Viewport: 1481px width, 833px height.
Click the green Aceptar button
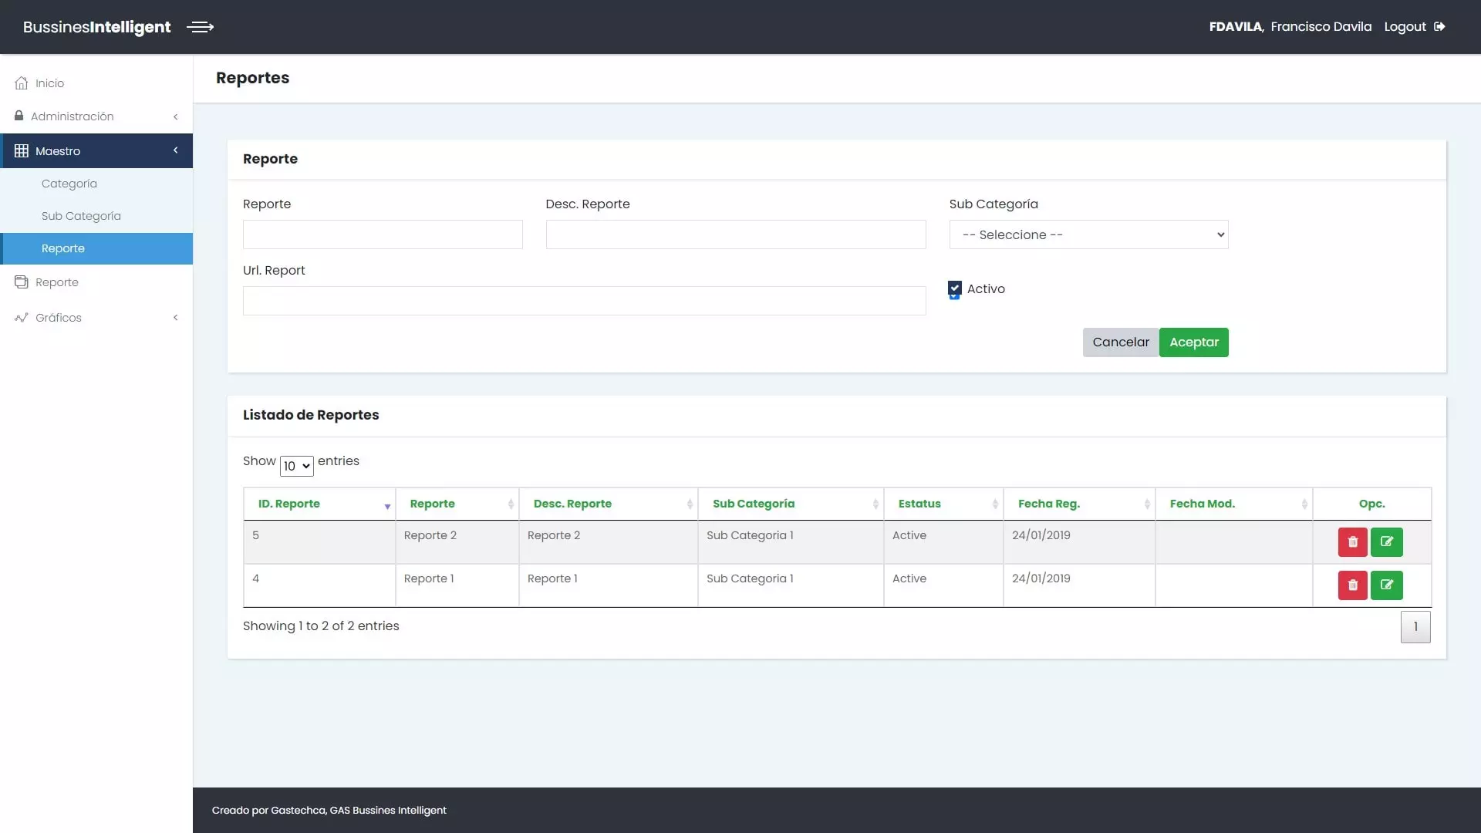pos(1194,342)
